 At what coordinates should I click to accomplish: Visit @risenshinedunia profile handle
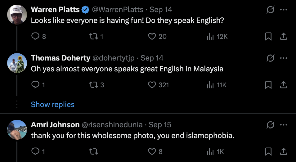click(112, 125)
